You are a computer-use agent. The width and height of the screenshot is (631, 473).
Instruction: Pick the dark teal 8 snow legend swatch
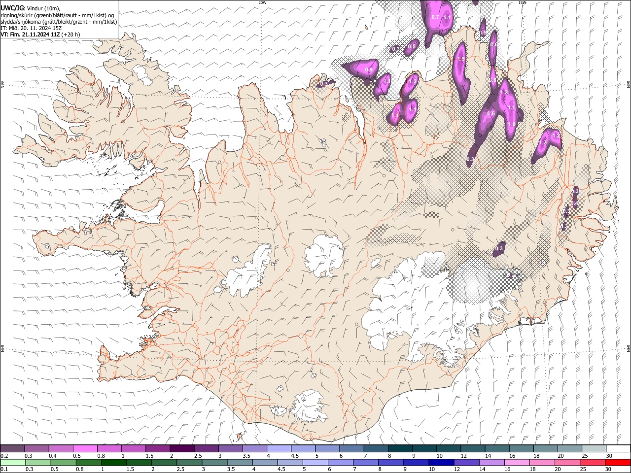point(400,448)
